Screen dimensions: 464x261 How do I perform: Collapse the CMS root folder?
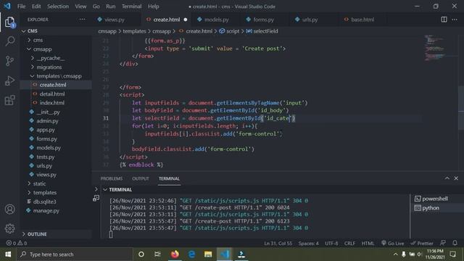tap(23, 31)
